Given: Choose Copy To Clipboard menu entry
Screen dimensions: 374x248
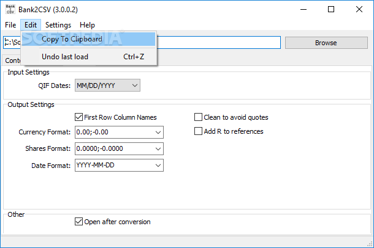Looking at the screenshot, I should [x=88, y=39].
